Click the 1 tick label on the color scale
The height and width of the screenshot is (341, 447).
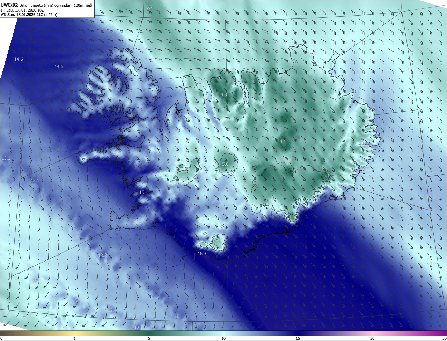coord(75,338)
